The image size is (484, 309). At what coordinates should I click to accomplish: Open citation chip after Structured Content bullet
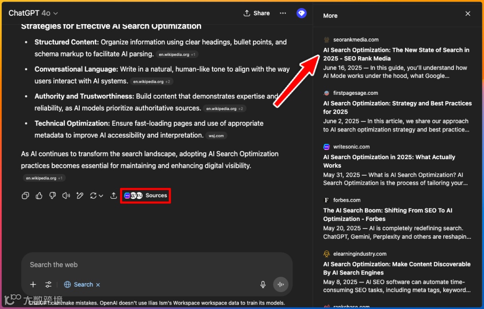(x=177, y=55)
